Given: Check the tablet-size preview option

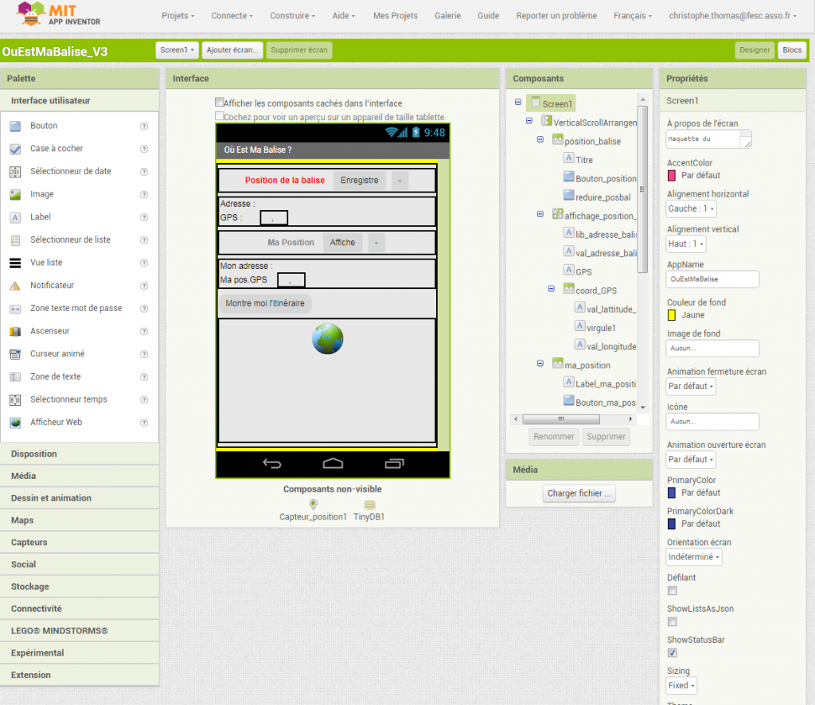Looking at the screenshot, I should point(220,116).
